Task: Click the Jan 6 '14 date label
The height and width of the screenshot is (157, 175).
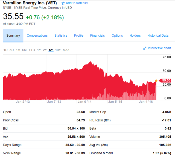Action: point(84,102)
